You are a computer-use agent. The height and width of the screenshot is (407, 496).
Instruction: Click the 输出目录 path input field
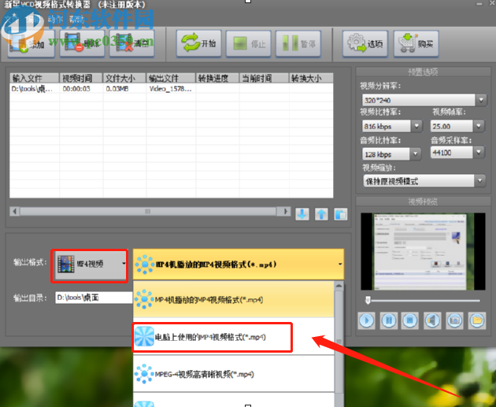coord(94,298)
